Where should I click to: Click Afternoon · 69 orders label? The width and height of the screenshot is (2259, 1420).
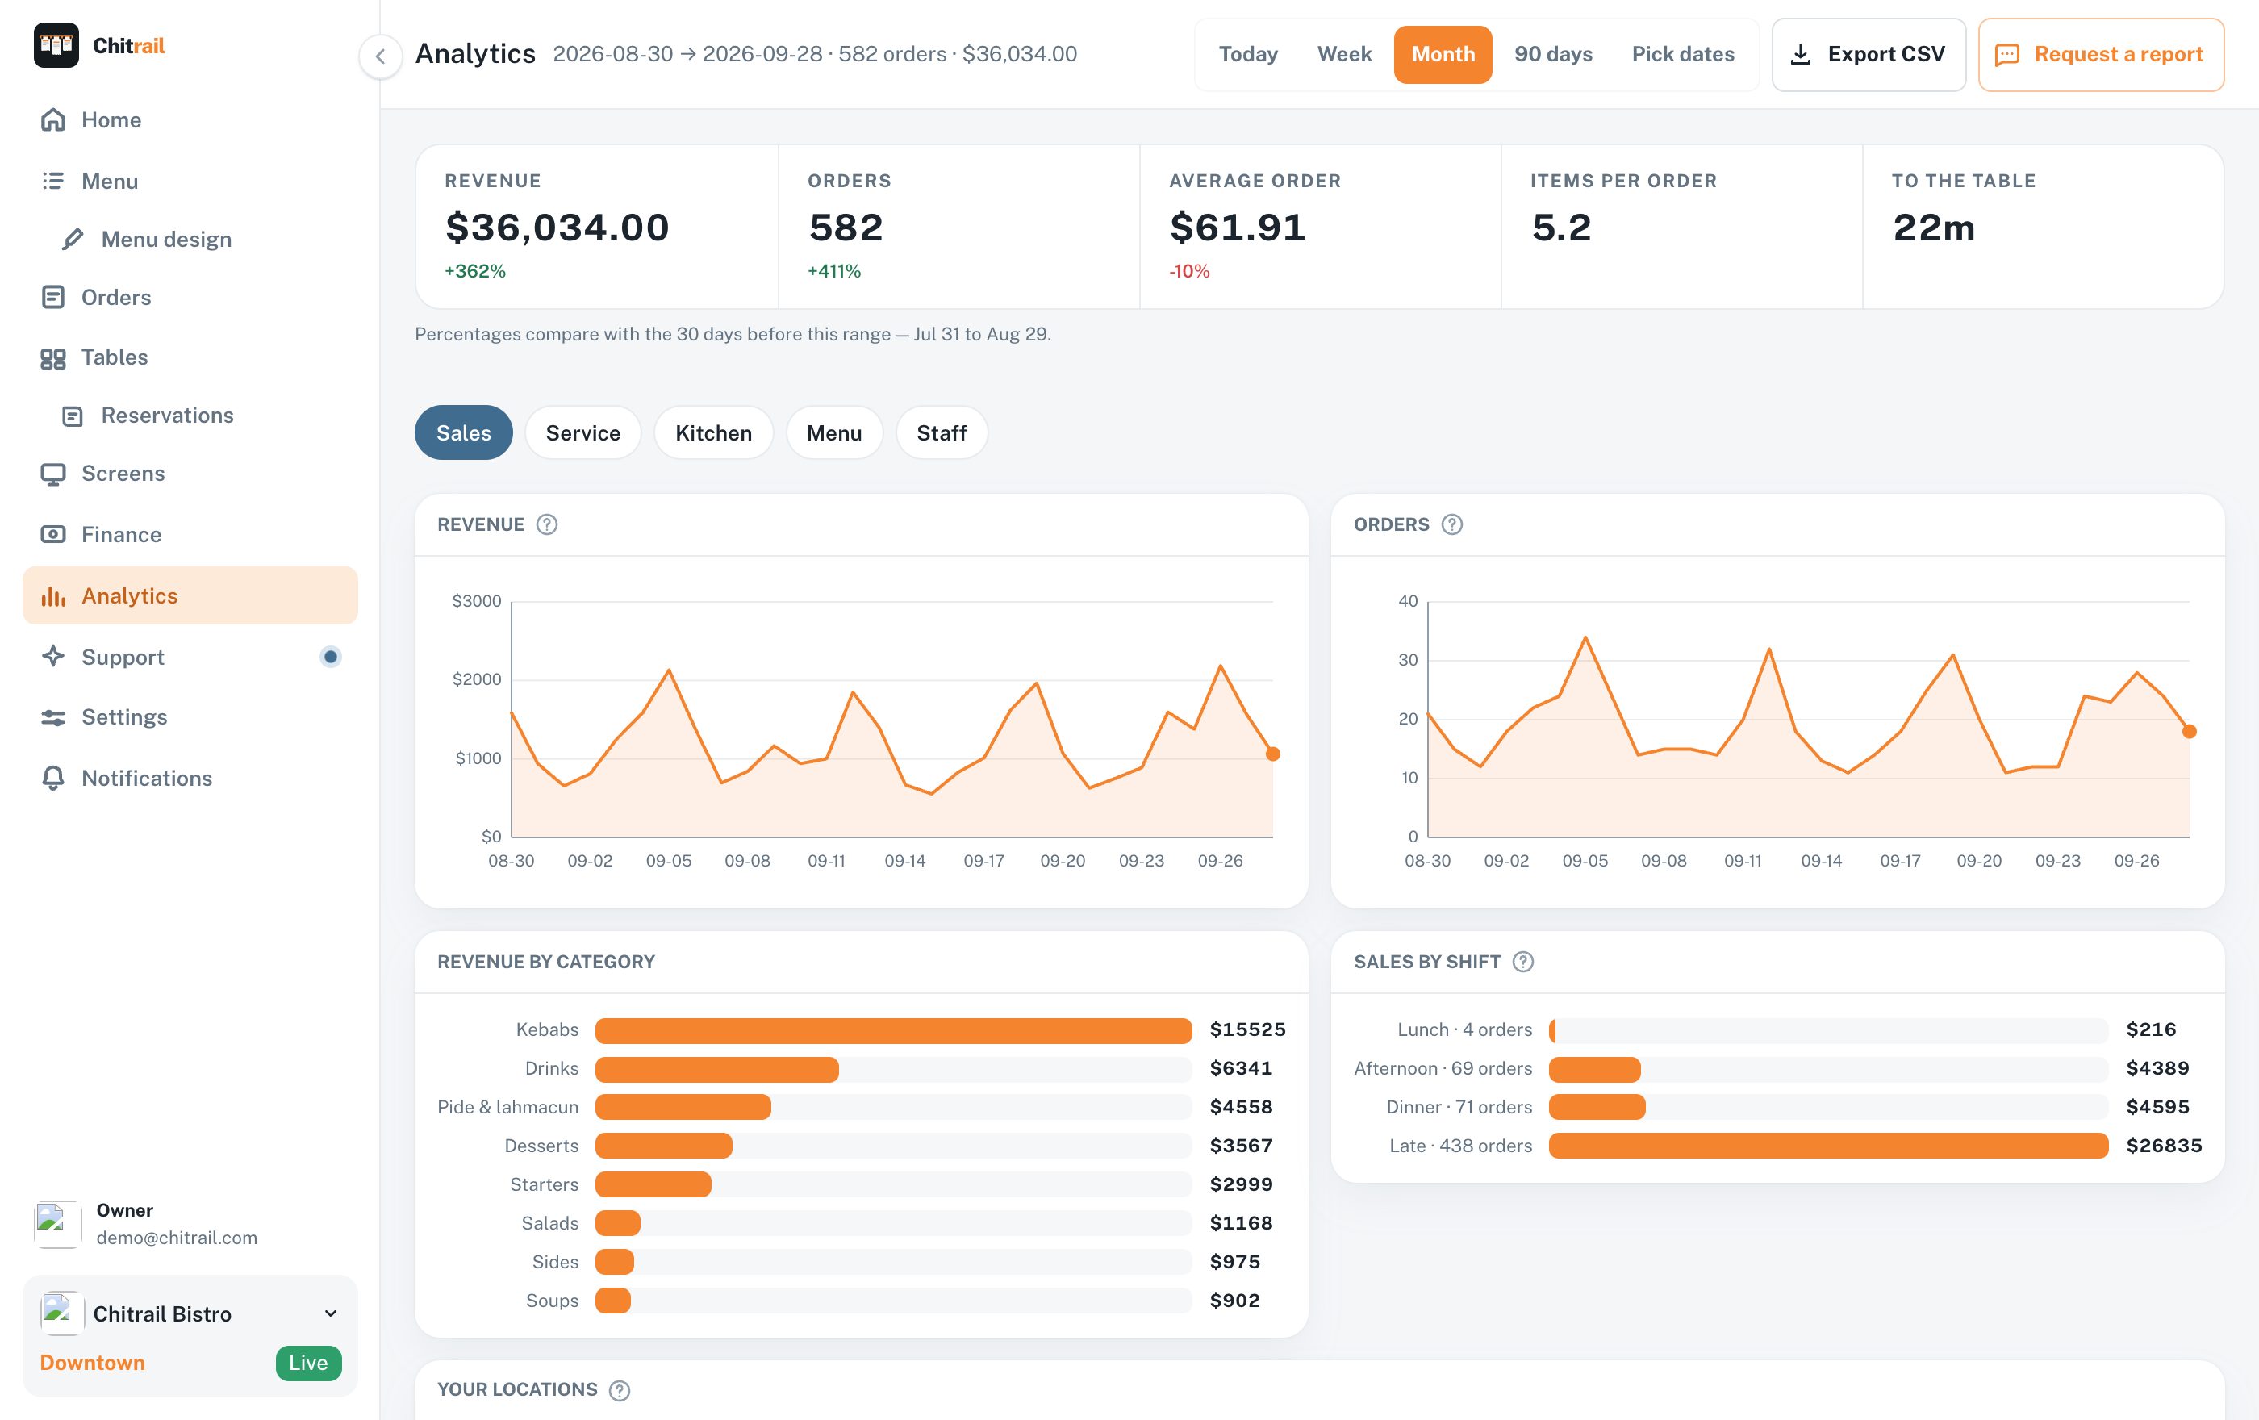1443,1069
